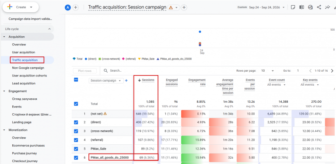The image size is (336, 164).
Task: Click (cross-network) green legend marker
Action: [x=100, y=59]
